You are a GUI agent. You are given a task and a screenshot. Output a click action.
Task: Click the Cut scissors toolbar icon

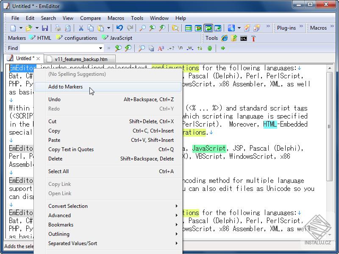coord(81,28)
